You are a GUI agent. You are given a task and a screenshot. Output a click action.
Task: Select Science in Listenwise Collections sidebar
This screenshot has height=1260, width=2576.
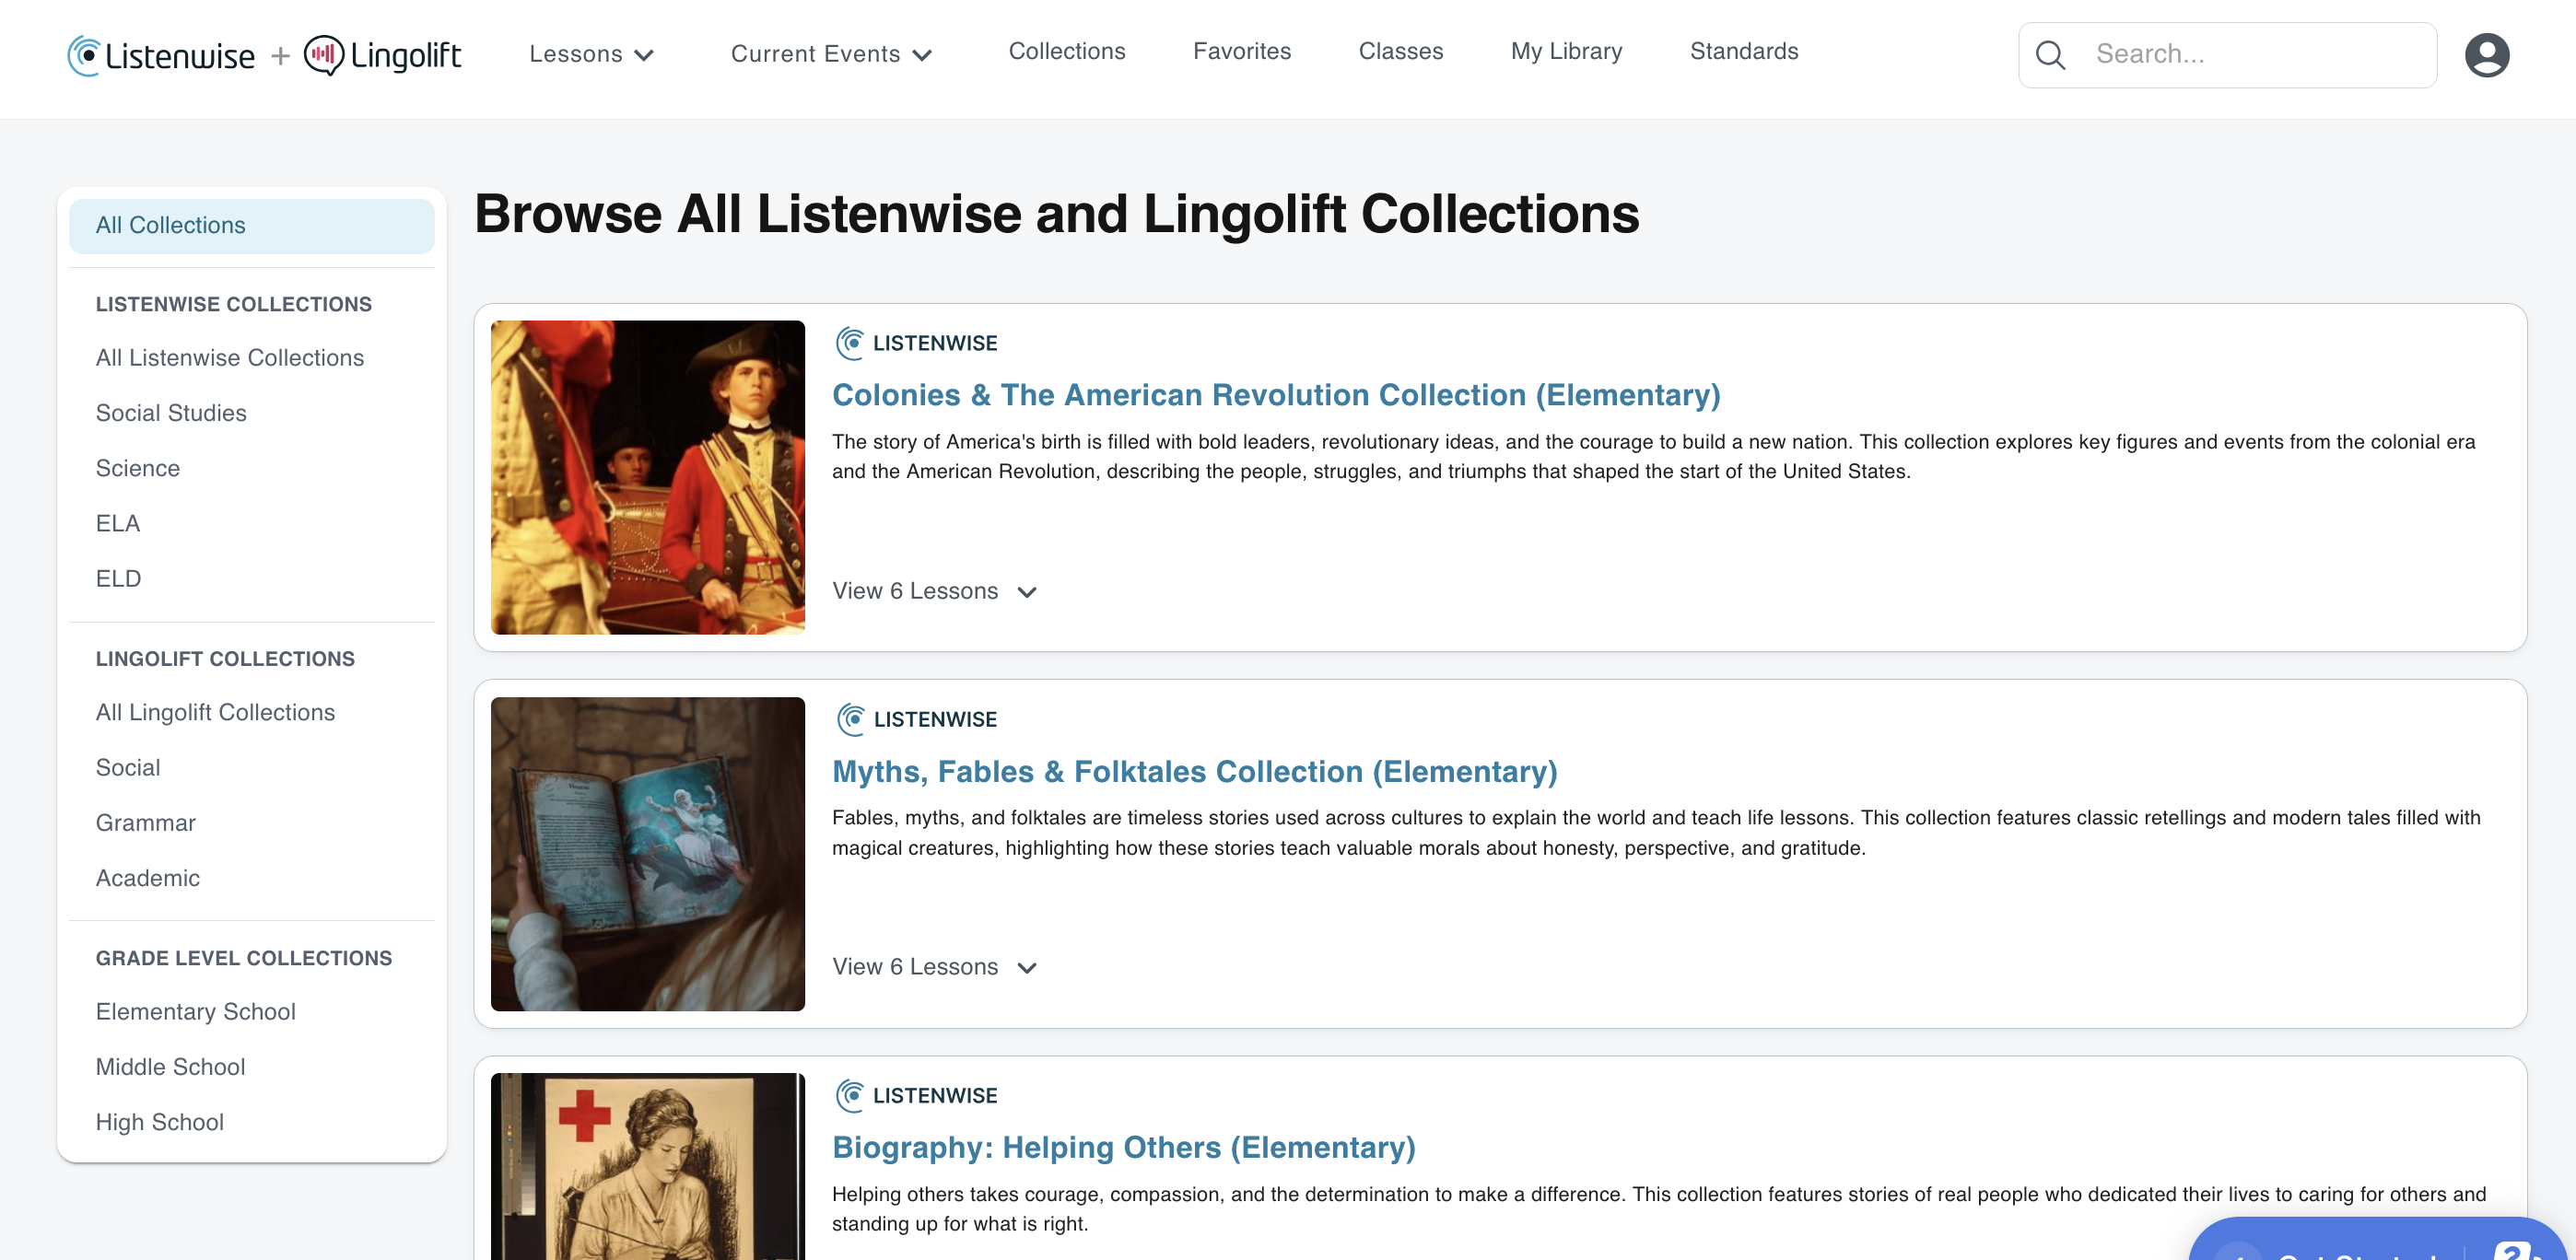(138, 468)
